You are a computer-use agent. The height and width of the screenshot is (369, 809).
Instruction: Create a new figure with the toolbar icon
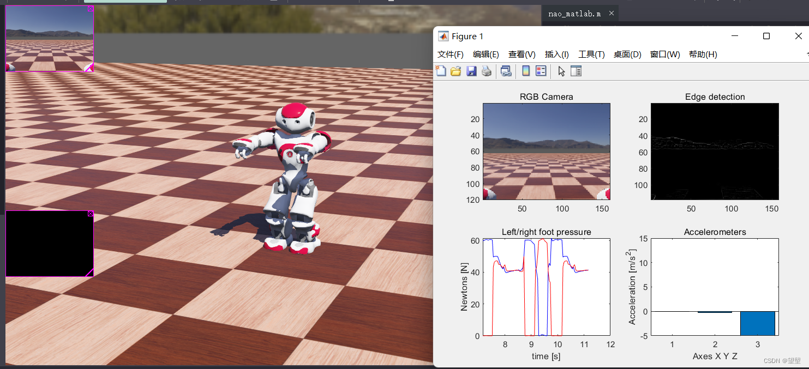point(441,71)
